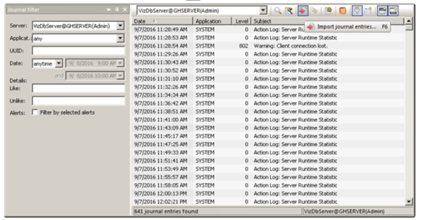This screenshot has height=220, width=427.
Task: Sort by the Application column header
Action: pyautogui.click(x=212, y=21)
